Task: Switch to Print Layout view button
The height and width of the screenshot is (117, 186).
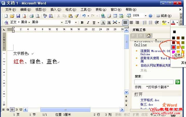Action: point(12,109)
